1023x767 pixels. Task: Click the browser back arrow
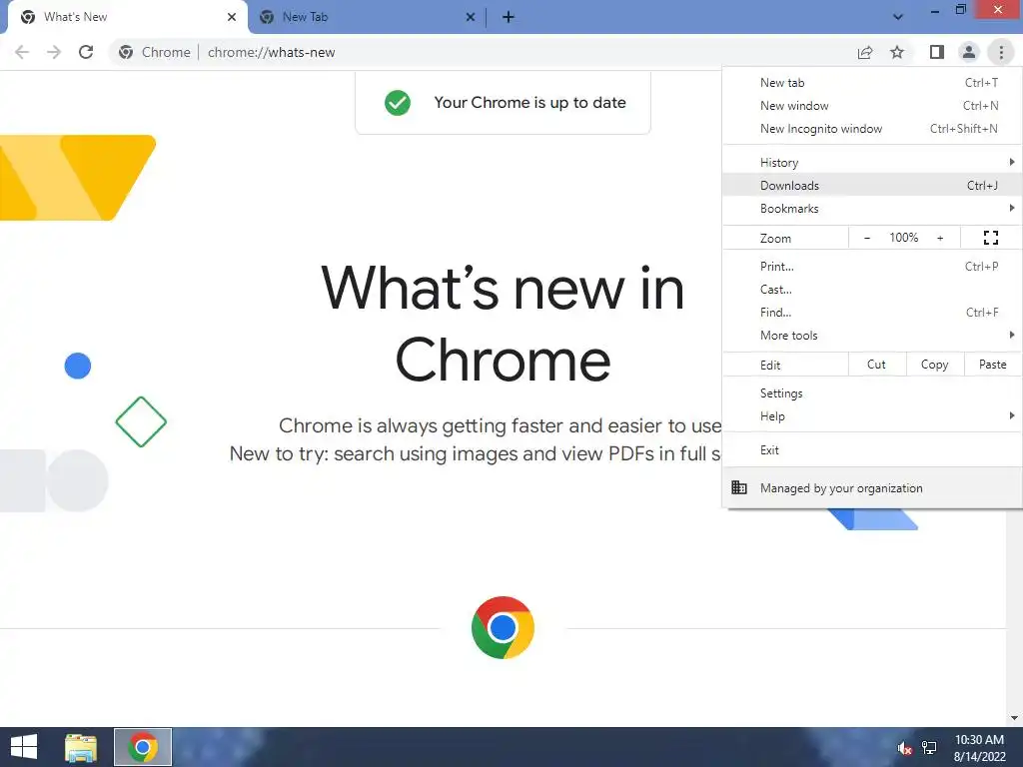point(22,52)
